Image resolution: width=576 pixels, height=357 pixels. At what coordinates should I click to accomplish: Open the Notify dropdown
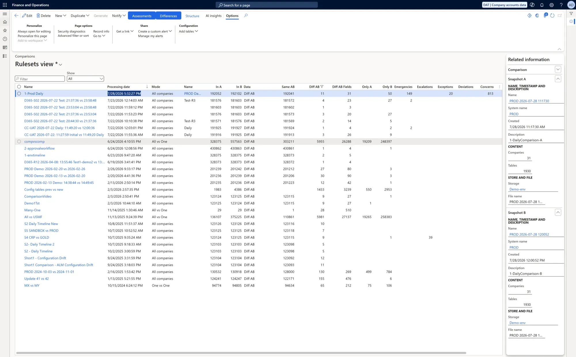(119, 16)
